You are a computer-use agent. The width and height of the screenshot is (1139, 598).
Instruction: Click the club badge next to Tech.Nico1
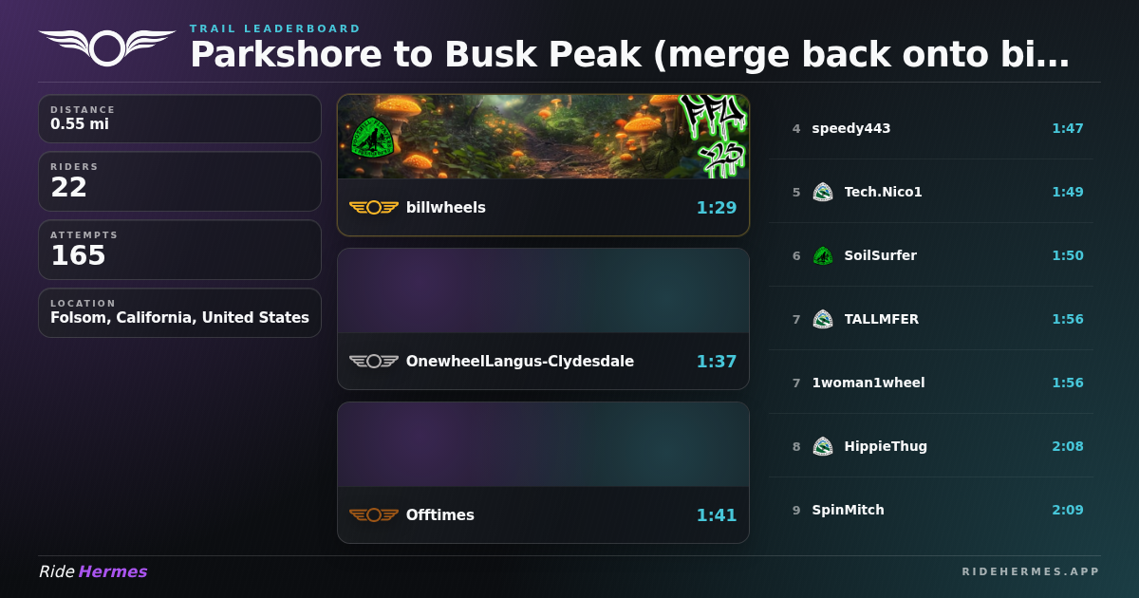click(x=823, y=192)
